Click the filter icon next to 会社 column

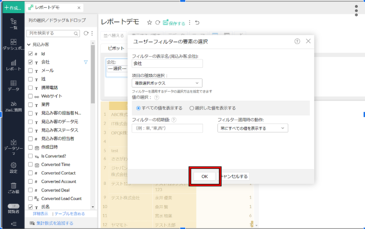click(x=85, y=62)
